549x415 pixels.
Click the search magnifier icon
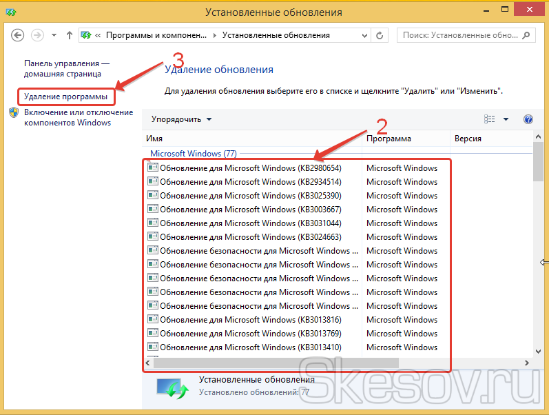tap(526, 35)
